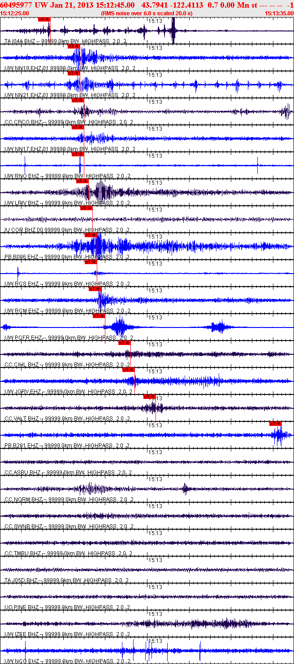
Task: Click the red pick flag on CC CIHL trace
Action: pyautogui.click(x=124, y=342)
